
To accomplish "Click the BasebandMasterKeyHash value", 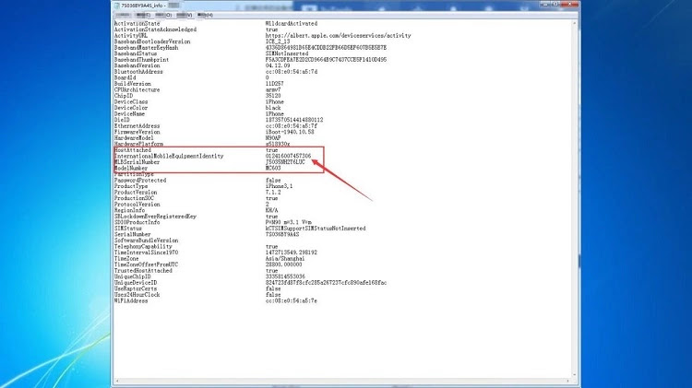I will 326,48.
